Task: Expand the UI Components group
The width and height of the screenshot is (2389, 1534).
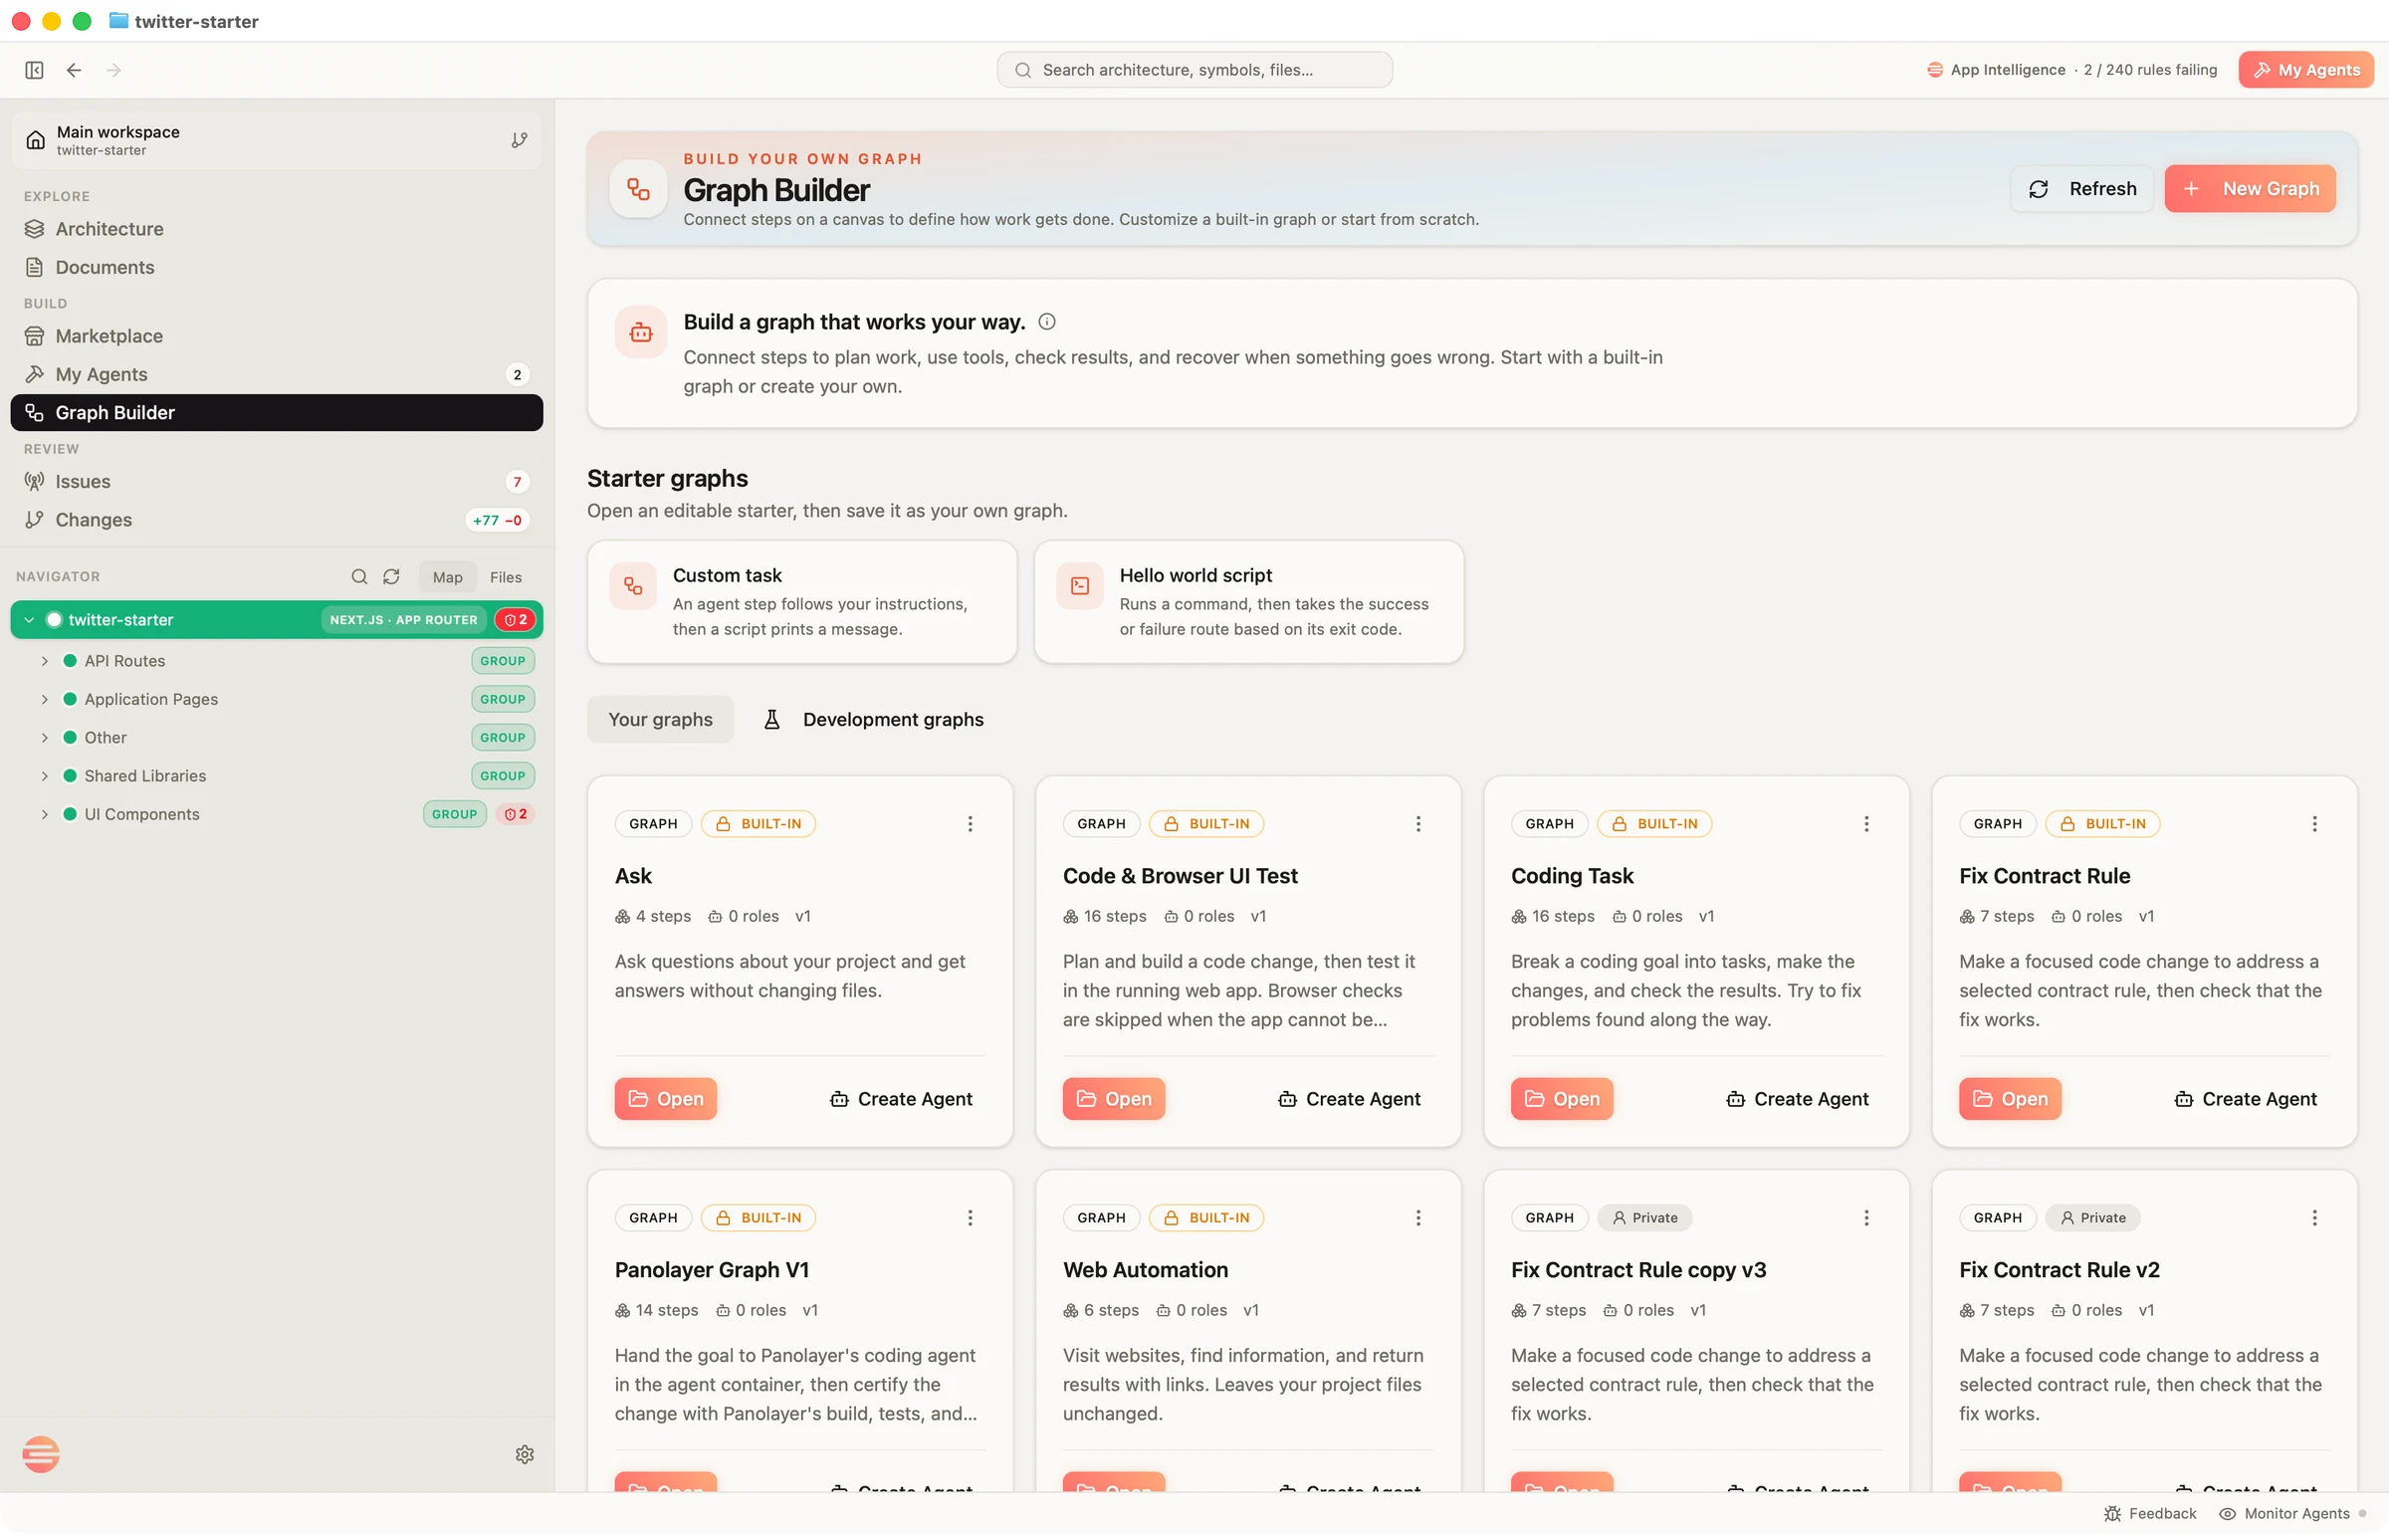Action: click(45, 814)
